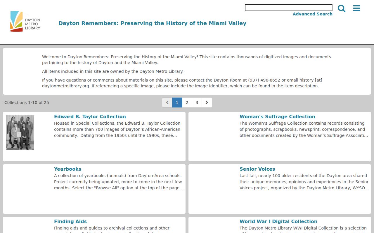Open the hamburger menu icon
374x233 pixels.
356,8
